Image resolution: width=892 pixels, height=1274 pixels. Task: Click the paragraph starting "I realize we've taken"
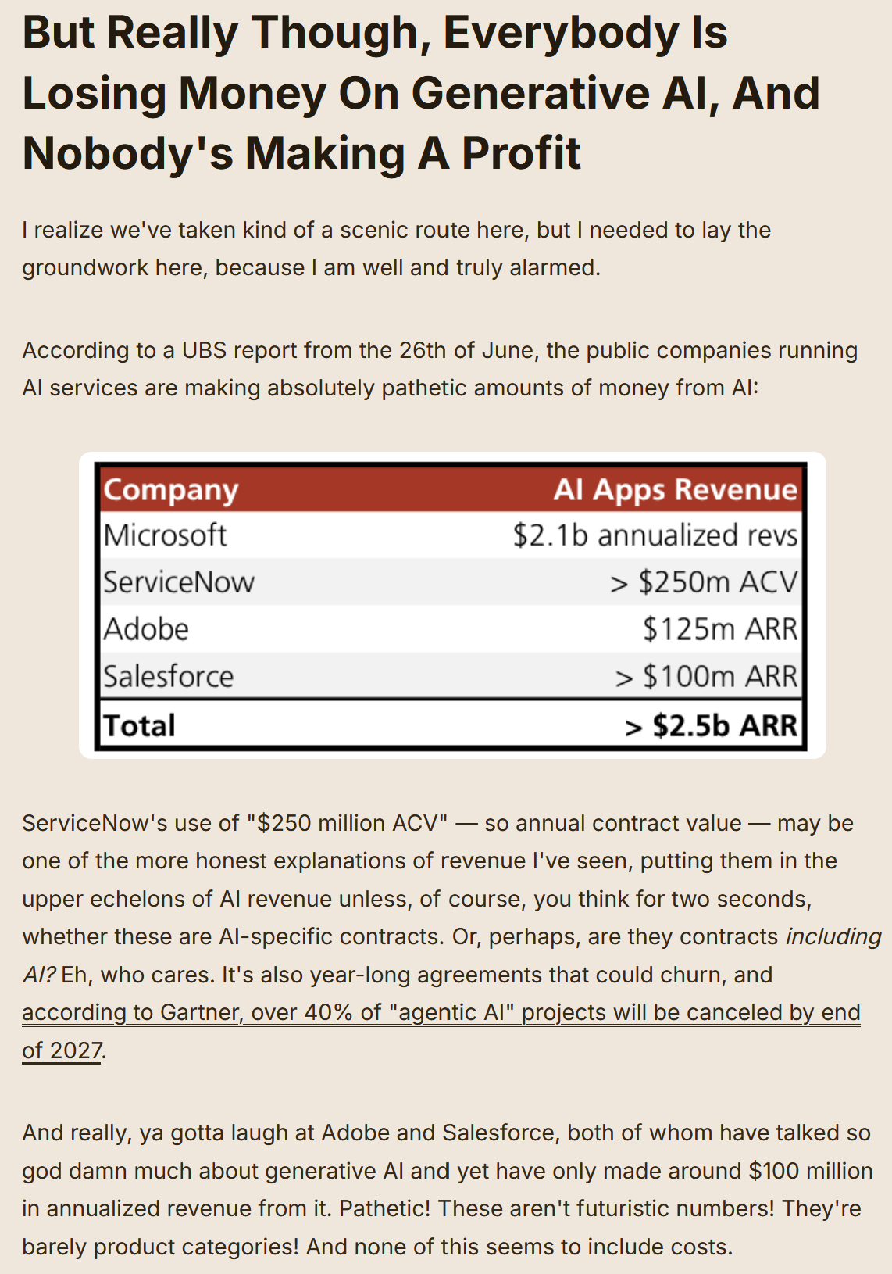(x=396, y=249)
